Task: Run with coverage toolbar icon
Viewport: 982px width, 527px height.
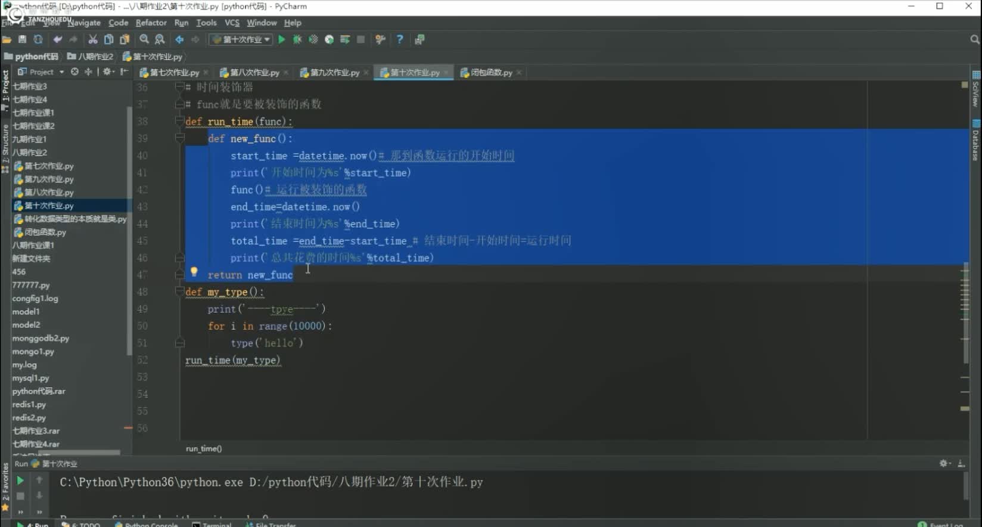Action: (313, 39)
